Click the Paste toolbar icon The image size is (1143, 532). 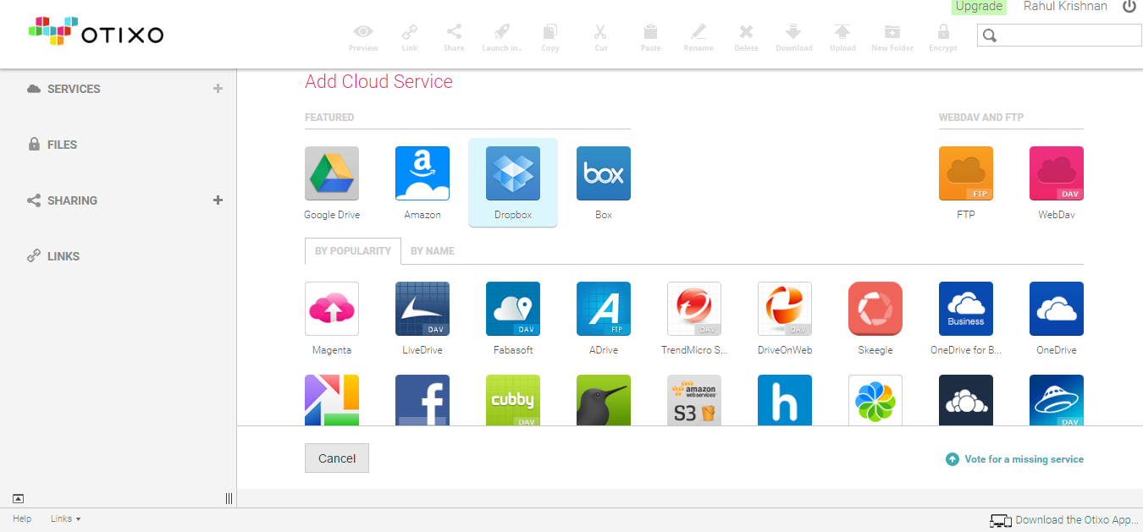coord(650,37)
